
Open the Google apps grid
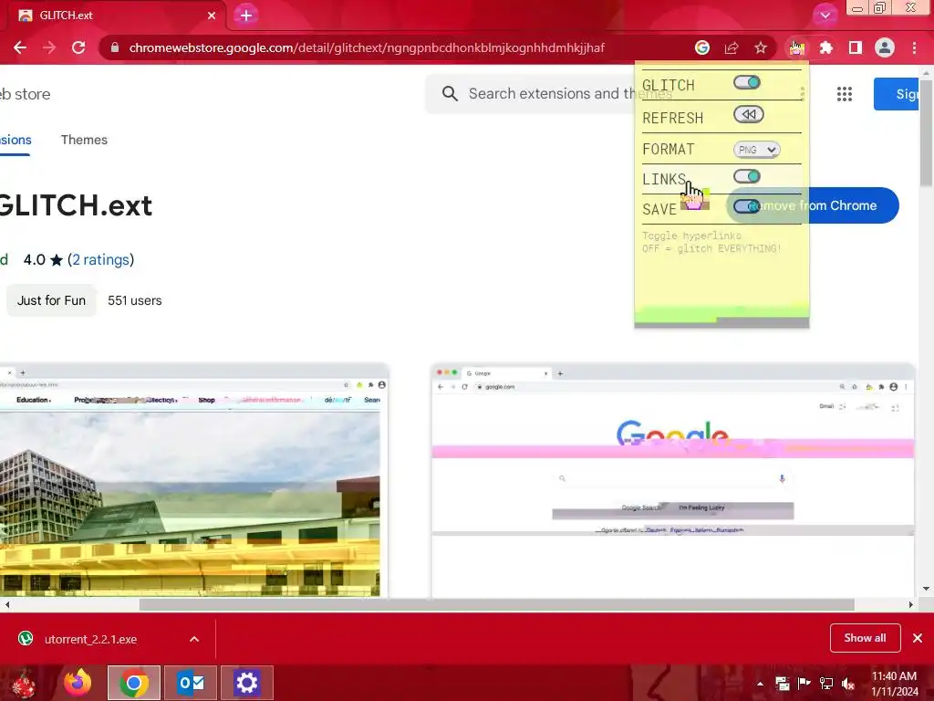coord(844,94)
